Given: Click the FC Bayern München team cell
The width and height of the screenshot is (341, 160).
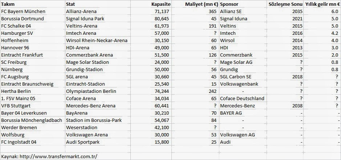Looking at the screenshot, I should point(33,11).
